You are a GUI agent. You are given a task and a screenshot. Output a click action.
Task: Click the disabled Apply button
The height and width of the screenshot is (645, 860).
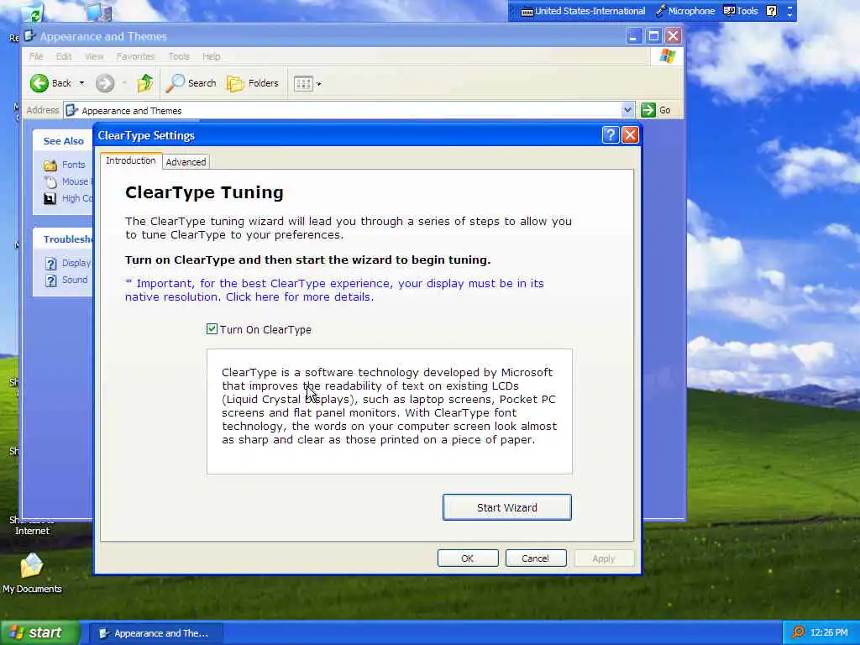pos(603,558)
